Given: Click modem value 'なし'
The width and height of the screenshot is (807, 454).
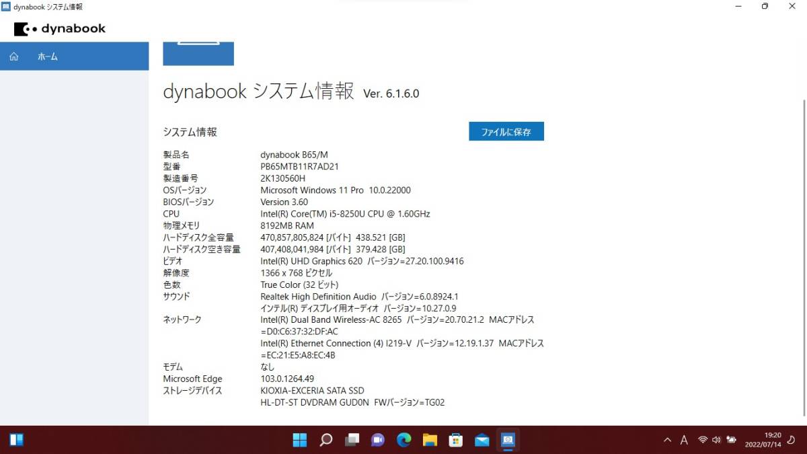Looking at the screenshot, I should (268, 367).
